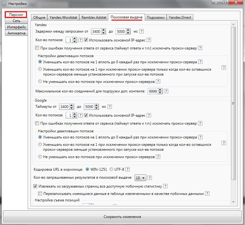
Task: Switch to the Rambler.Adstat tab
Action: 94,17
